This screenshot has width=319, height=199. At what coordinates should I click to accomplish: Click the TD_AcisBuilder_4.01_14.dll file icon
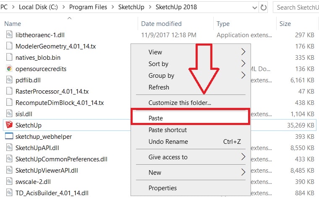(9, 193)
